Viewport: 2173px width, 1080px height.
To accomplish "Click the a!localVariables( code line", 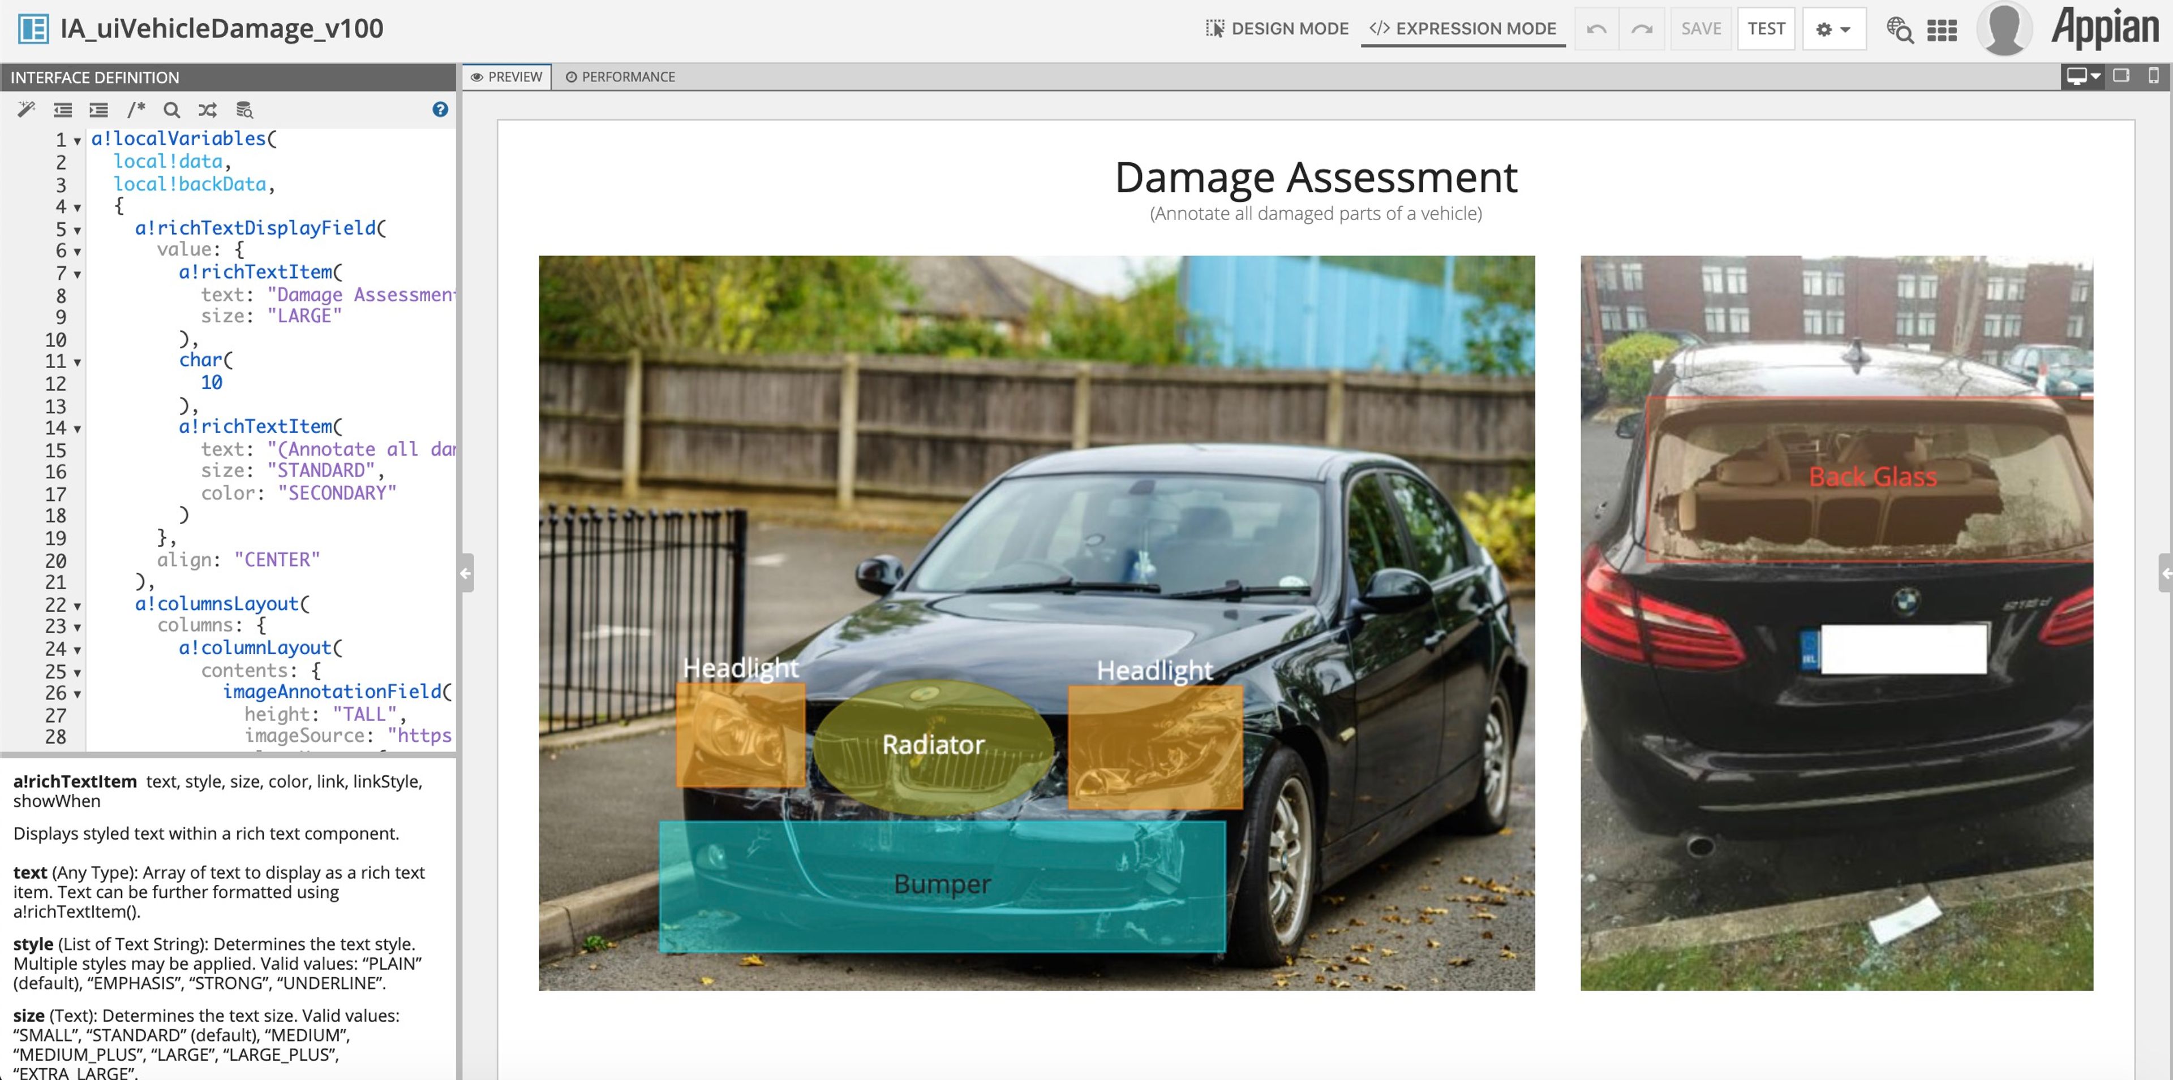I will (x=184, y=139).
